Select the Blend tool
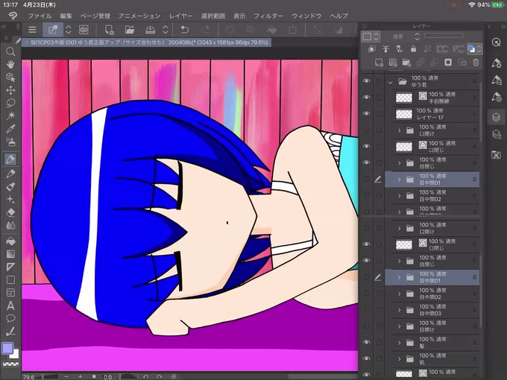 pyautogui.click(x=10, y=225)
